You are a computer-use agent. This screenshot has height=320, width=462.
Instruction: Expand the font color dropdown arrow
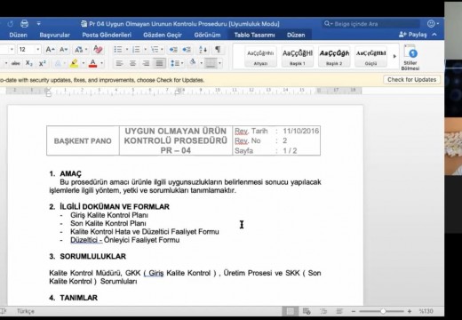coord(101,63)
